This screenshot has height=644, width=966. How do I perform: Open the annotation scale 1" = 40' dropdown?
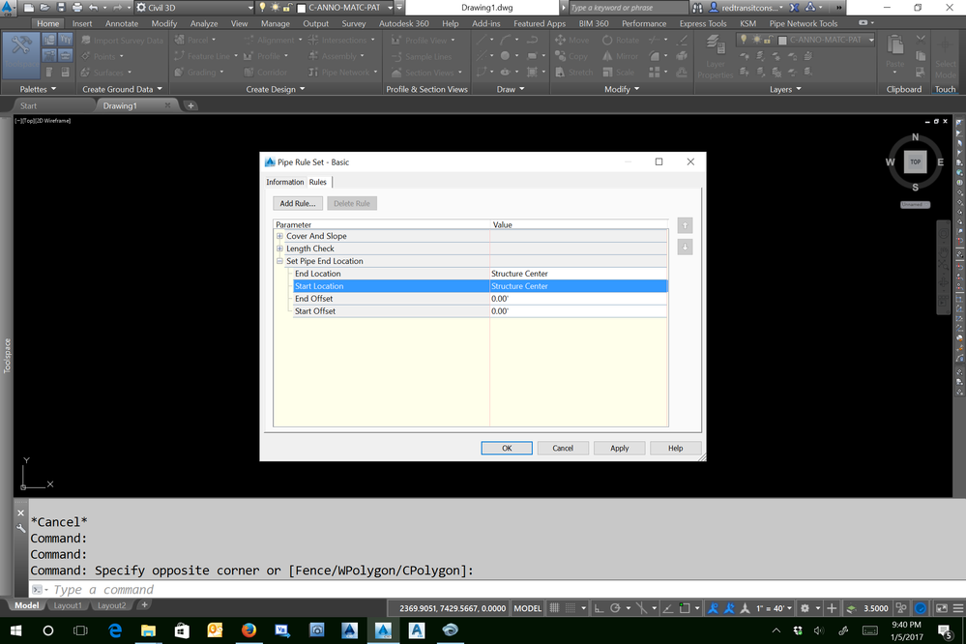pyautogui.click(x=774, y=608)
